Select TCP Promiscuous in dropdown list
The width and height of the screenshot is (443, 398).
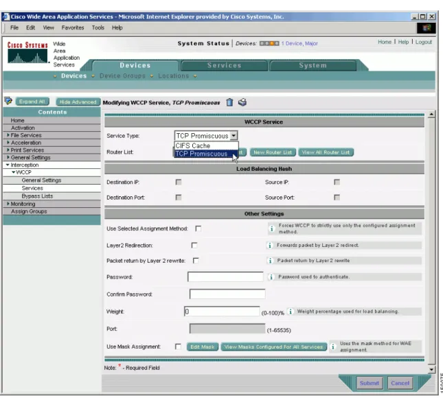pos(206,154)
